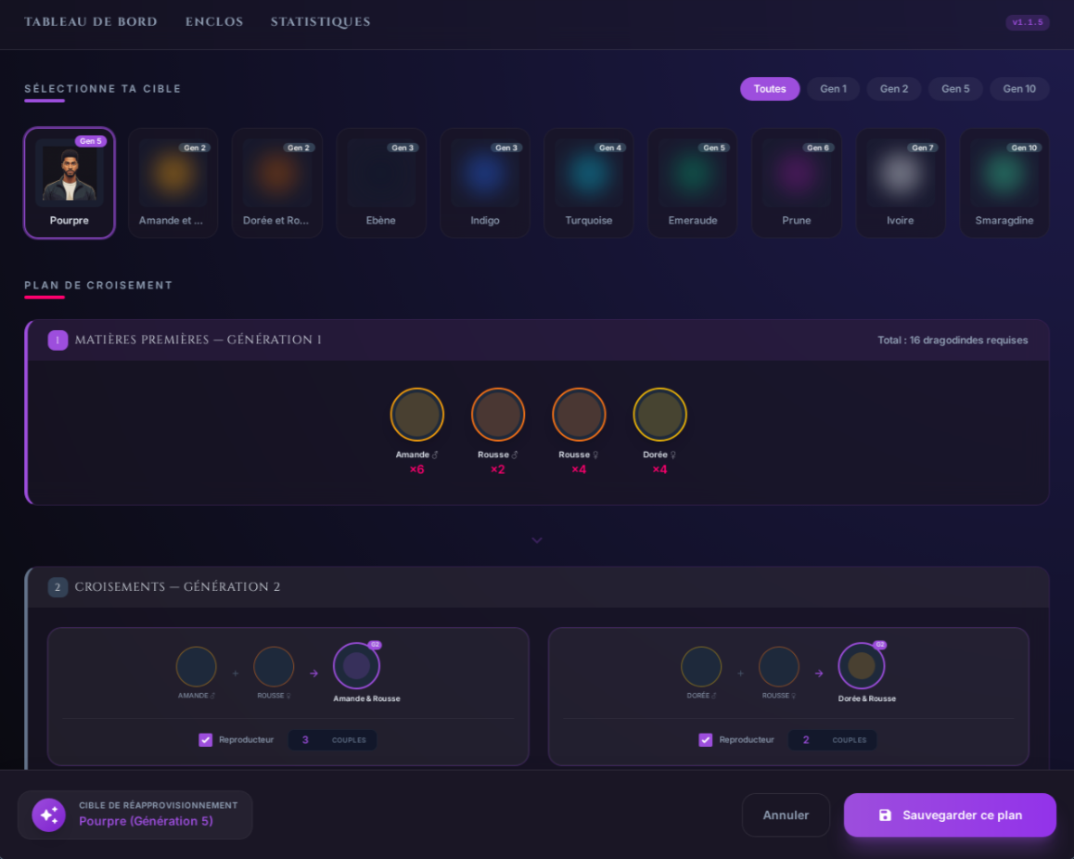Switch to the Statistiques tab

[321, 22]
